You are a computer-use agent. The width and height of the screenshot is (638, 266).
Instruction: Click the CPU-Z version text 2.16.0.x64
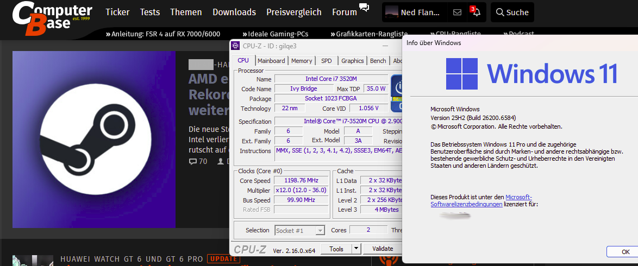tap(294, 250)
